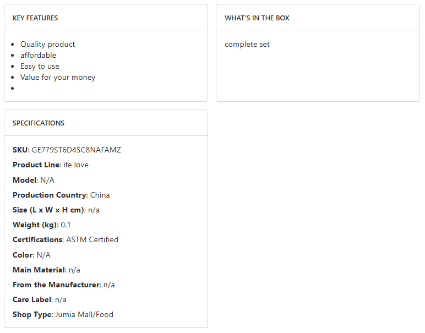Click the Color specification row

[x=31, y=255]
